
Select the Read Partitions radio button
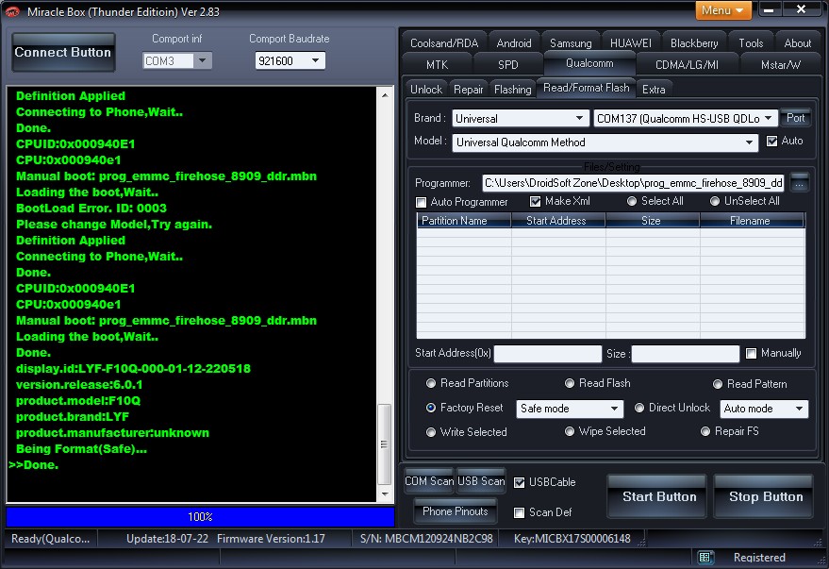tap(431, 383)
